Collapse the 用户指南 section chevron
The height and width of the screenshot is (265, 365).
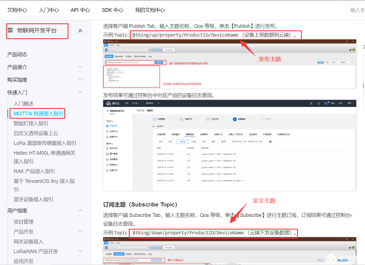80,210
